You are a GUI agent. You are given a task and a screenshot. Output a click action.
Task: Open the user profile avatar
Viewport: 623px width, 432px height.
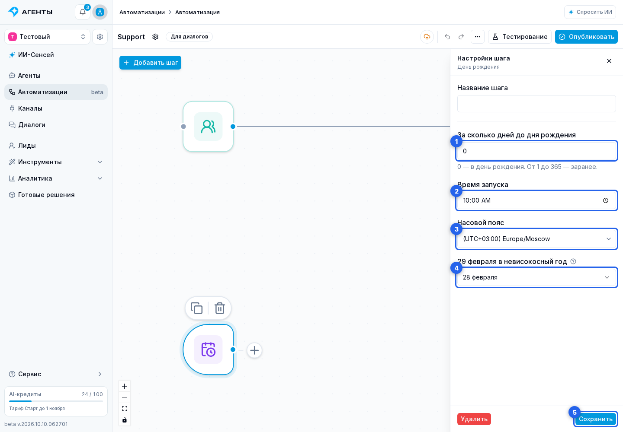pyautogui.click(x=100, y=12)
